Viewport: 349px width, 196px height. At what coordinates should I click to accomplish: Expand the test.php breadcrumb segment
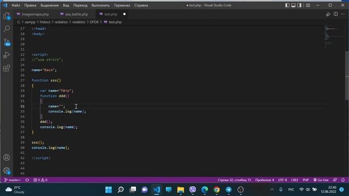point(115,22)
